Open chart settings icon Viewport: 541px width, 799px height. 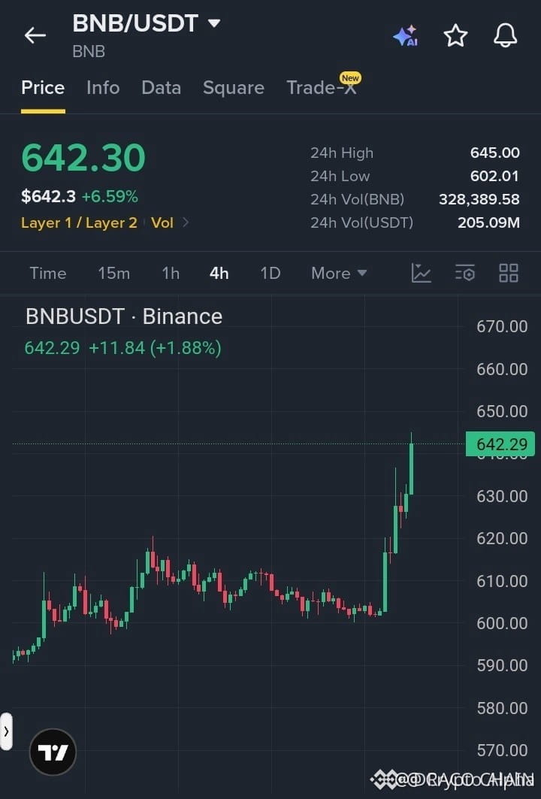coord(465,273)
